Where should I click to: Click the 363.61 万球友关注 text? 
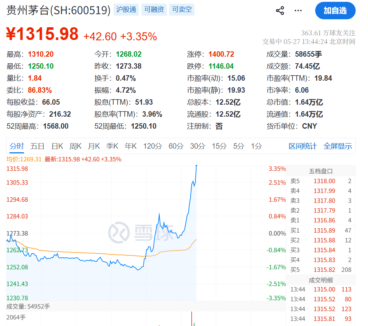[x=328, y=33]
